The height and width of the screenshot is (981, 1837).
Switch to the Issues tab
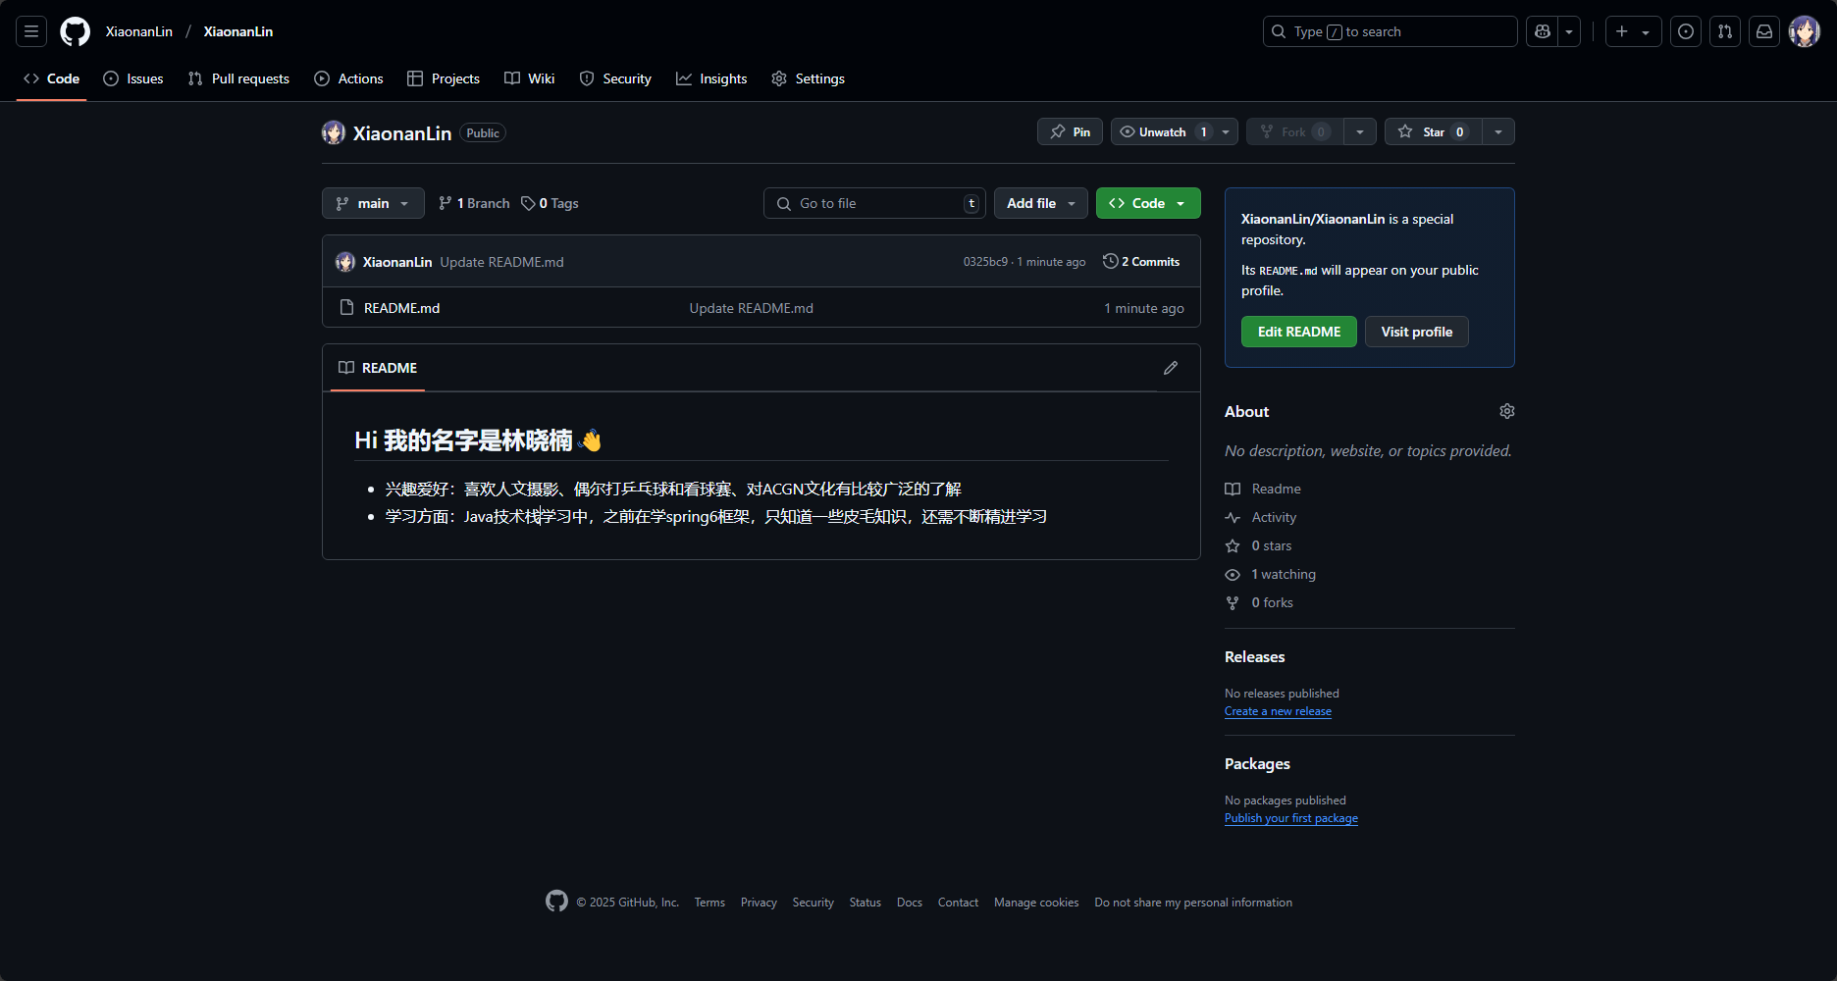tap(133, 78)
